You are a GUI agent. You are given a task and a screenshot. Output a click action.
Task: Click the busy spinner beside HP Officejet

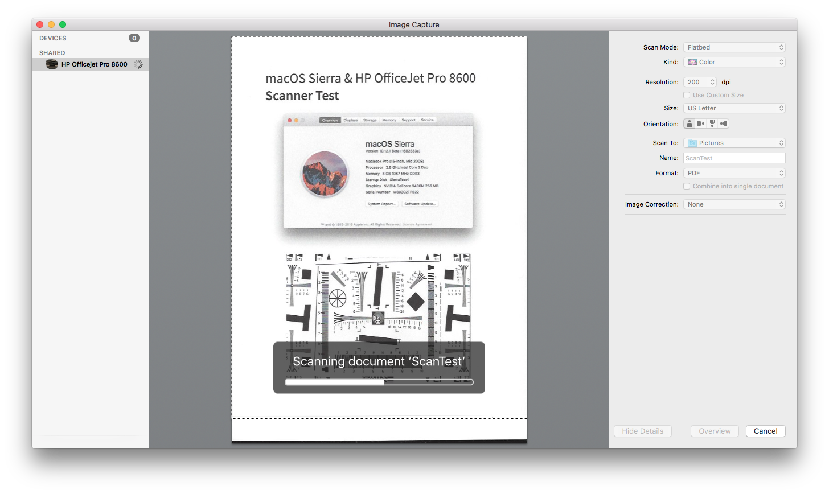[138, 64]
